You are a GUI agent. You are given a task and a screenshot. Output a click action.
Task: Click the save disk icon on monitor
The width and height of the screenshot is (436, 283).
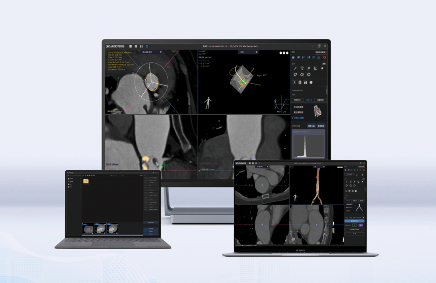tap(306, 83)
